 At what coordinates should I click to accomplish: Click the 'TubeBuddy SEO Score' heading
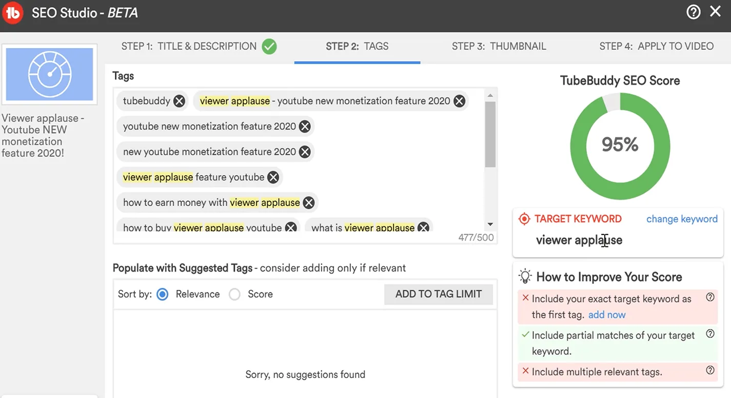tap(620, 80)
